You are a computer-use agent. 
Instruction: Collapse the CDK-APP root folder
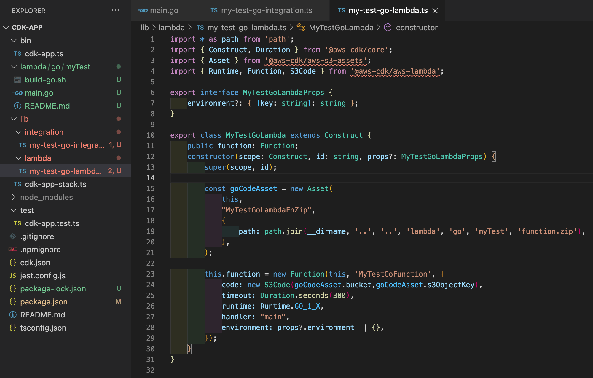click(x=6, y=28)
